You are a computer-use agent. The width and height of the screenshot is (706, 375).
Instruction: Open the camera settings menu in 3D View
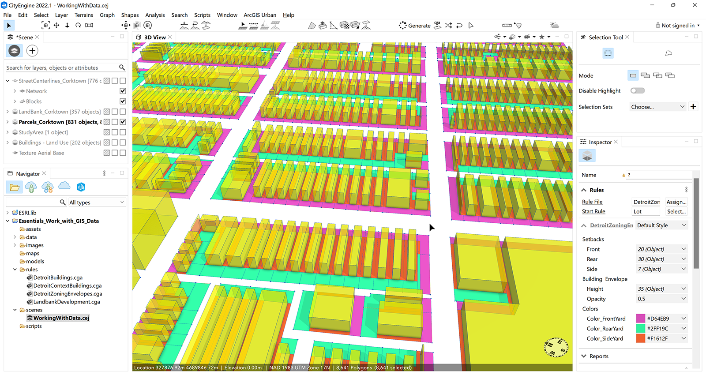529,37
